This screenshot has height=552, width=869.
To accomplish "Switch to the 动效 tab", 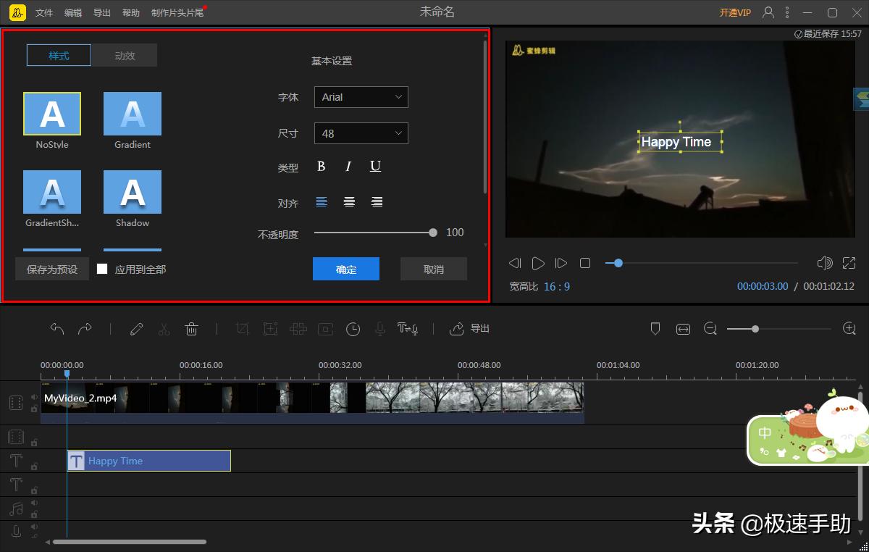I will click(125, 56).
